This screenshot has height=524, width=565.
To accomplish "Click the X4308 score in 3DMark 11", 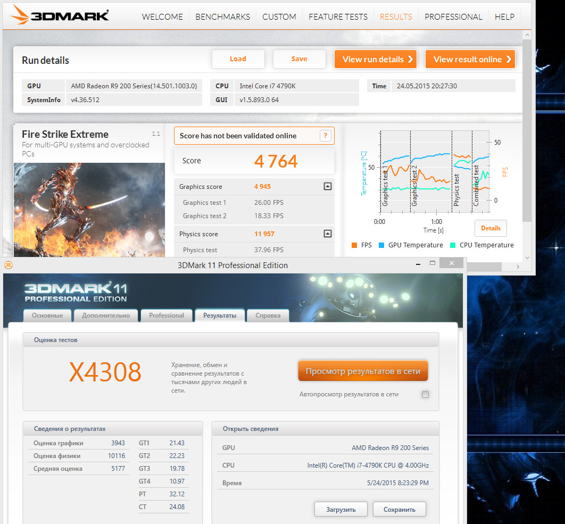I will (105, 372).
